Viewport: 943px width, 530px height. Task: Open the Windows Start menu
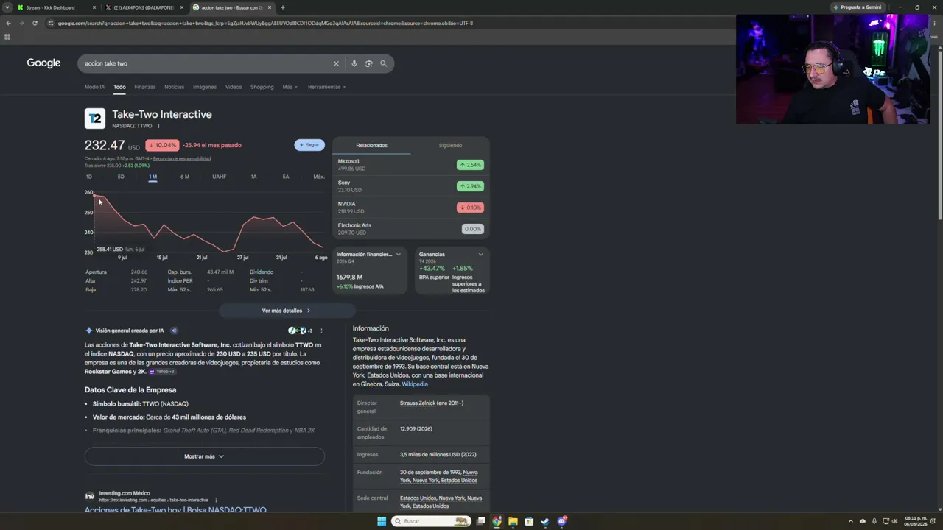tap(382, 521)
